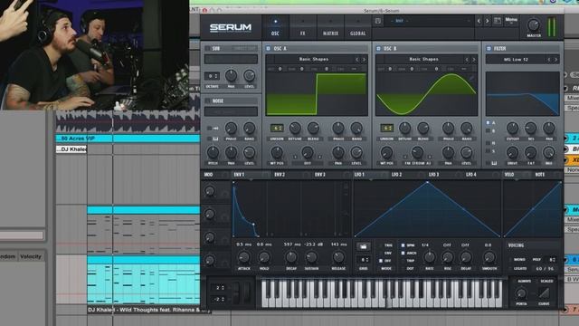Select the LFO 2 modulation tab
This screenshot has width=579, height=326.
point(396,175)
